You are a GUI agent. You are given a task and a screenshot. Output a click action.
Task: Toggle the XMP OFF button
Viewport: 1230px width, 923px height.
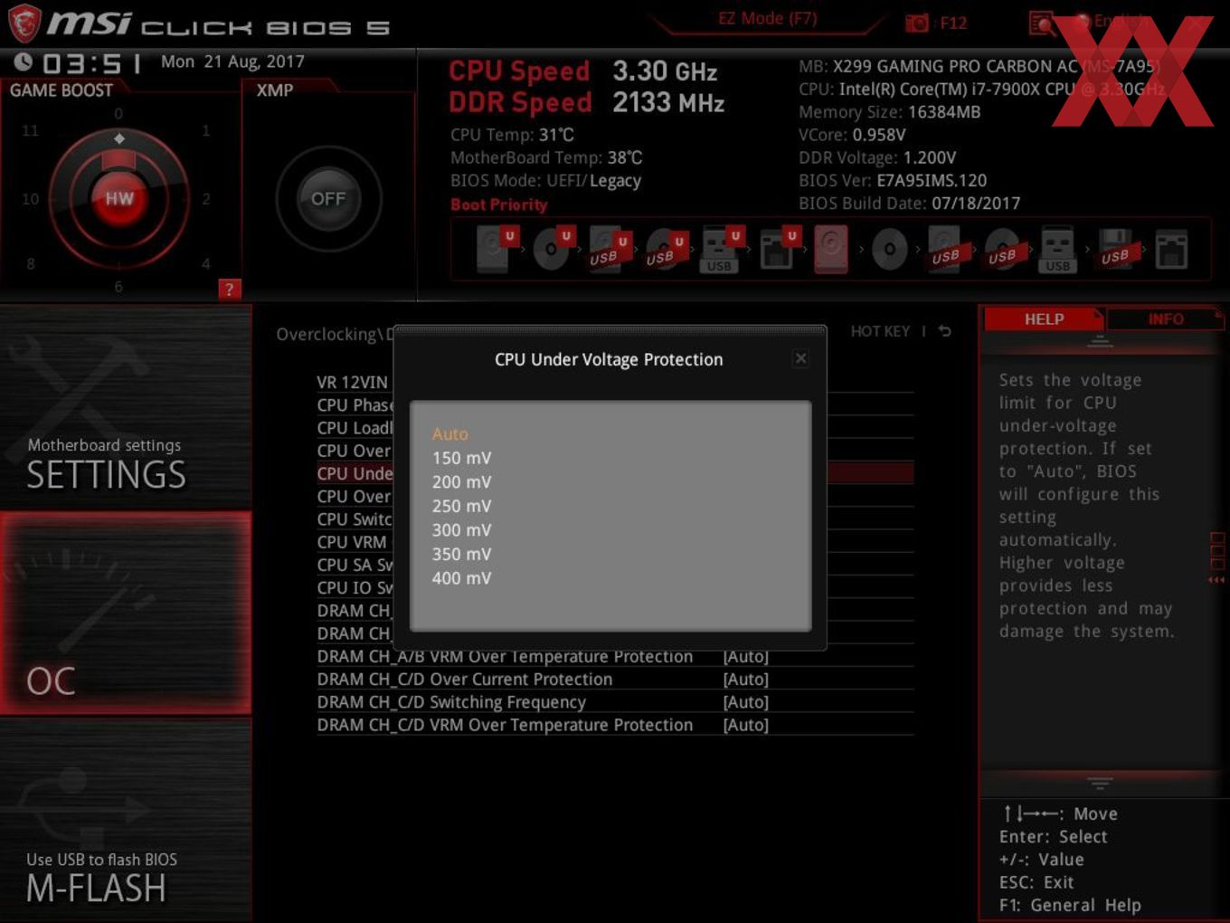tap(328, 198)
